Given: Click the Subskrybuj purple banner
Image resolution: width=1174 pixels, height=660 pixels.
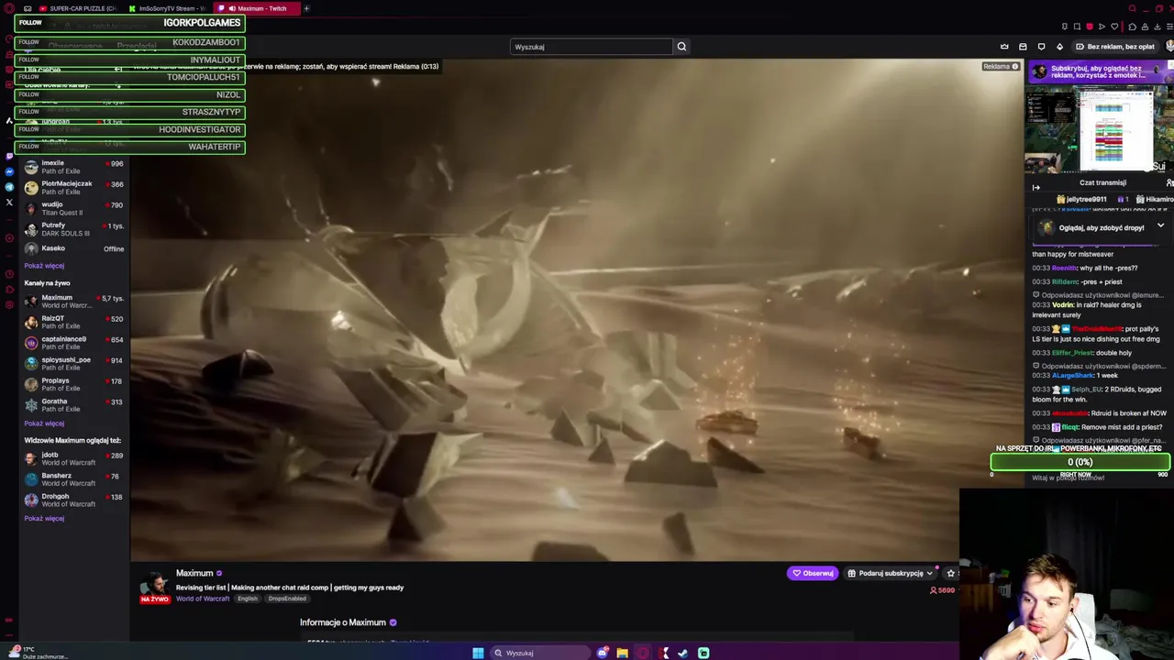Looking at the screenshot, I should pos(1099,71).
